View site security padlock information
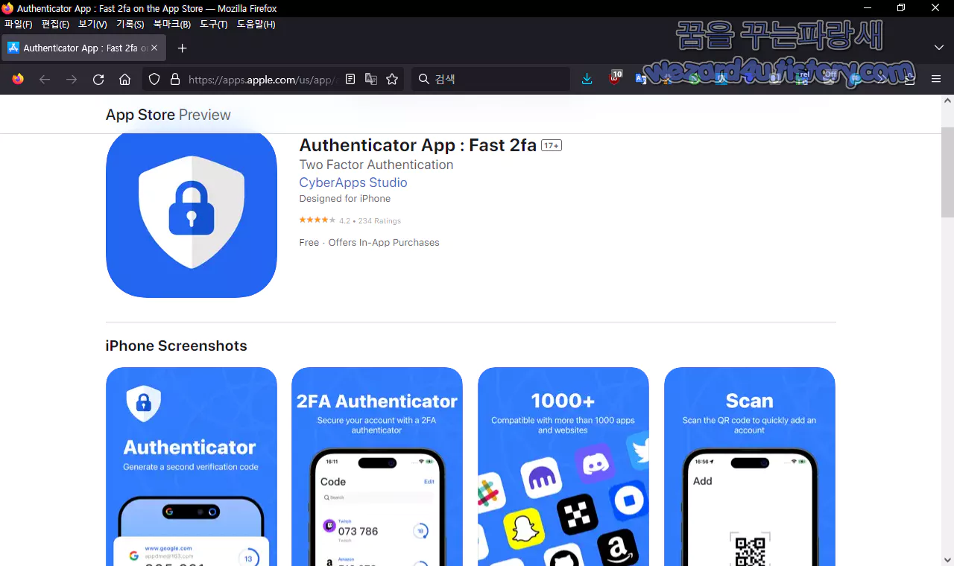Viewport: 954px width, 566px height. (175, 79)
